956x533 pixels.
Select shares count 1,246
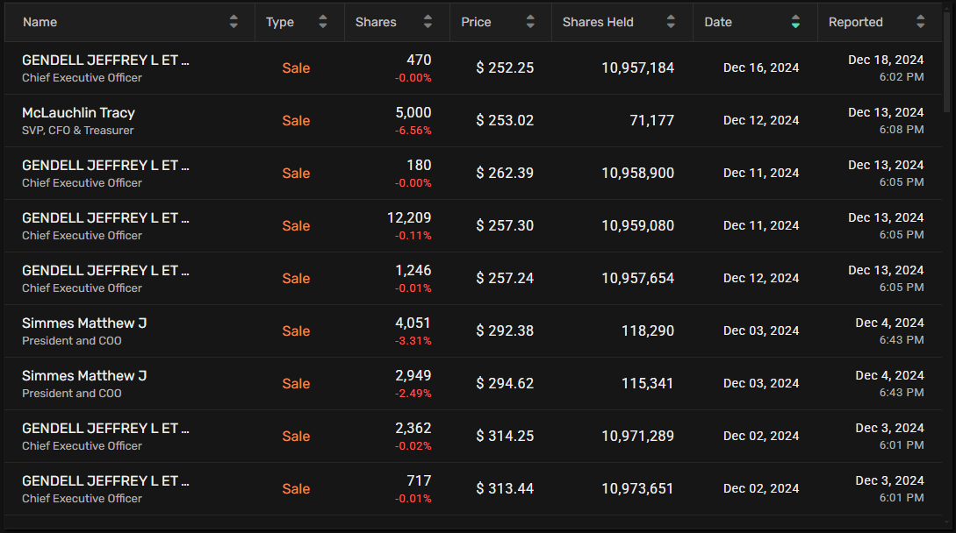[x=413, y=270]
